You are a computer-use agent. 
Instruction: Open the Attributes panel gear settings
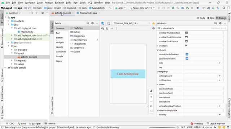pyautogui.click(x=220, y=23)
